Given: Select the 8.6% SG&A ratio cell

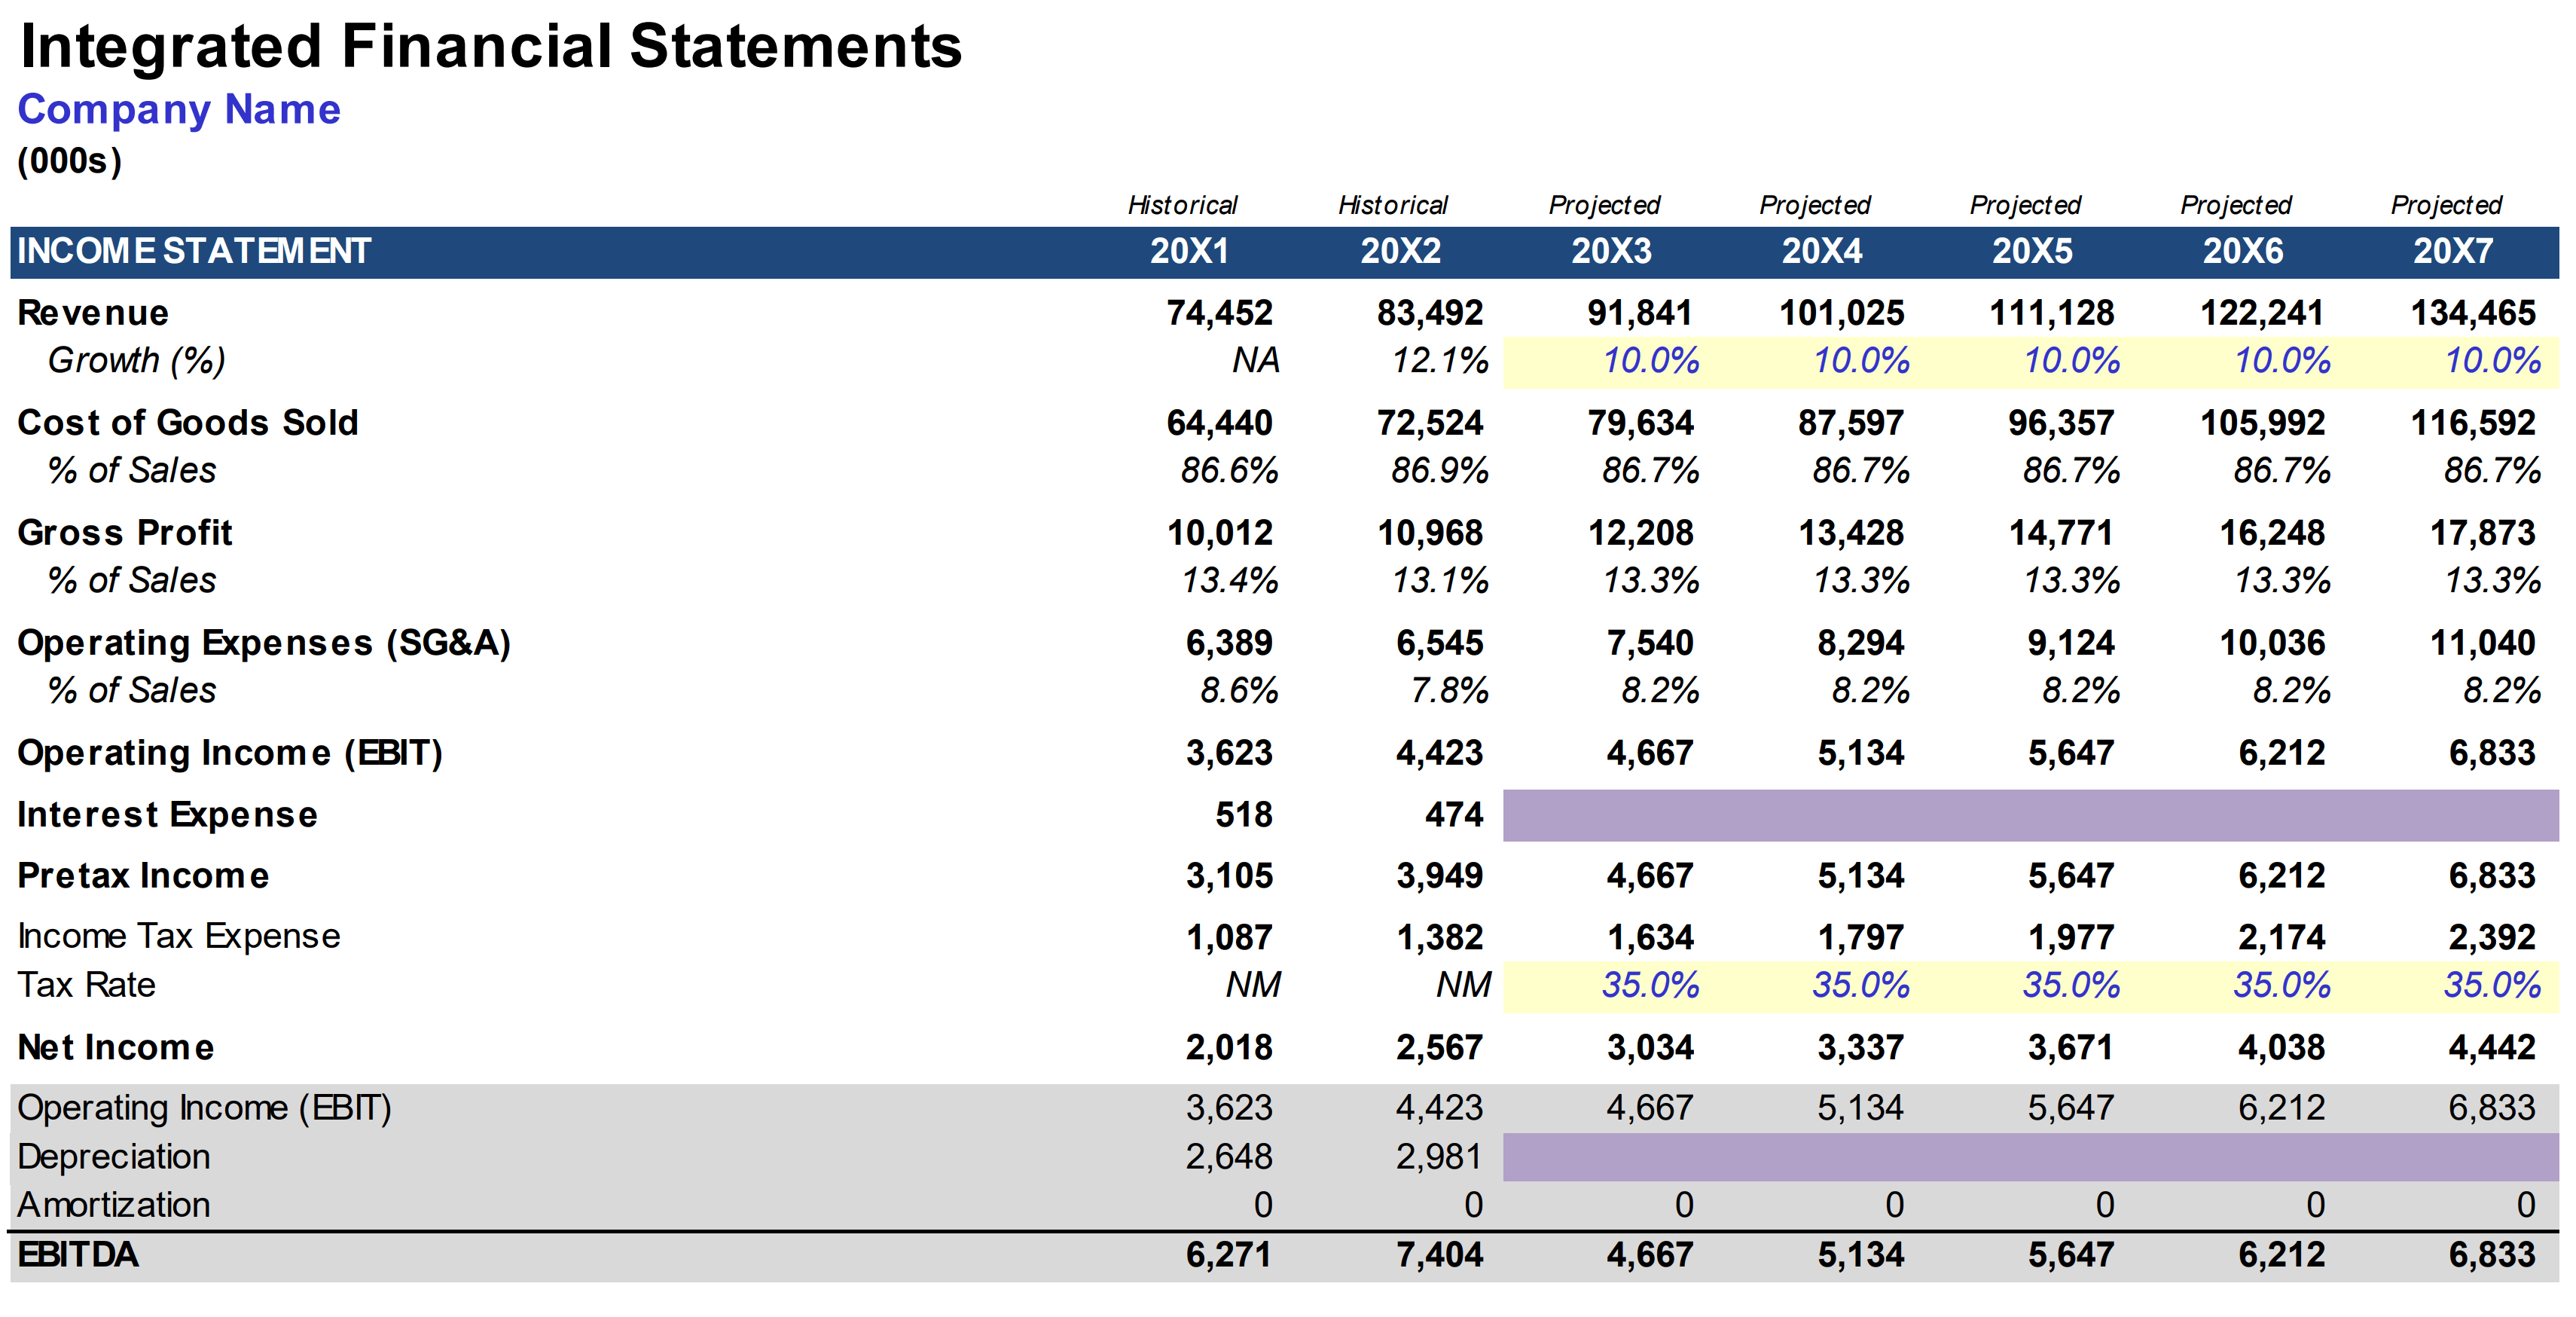Looking at the screenshot, I should point(1239,691).
